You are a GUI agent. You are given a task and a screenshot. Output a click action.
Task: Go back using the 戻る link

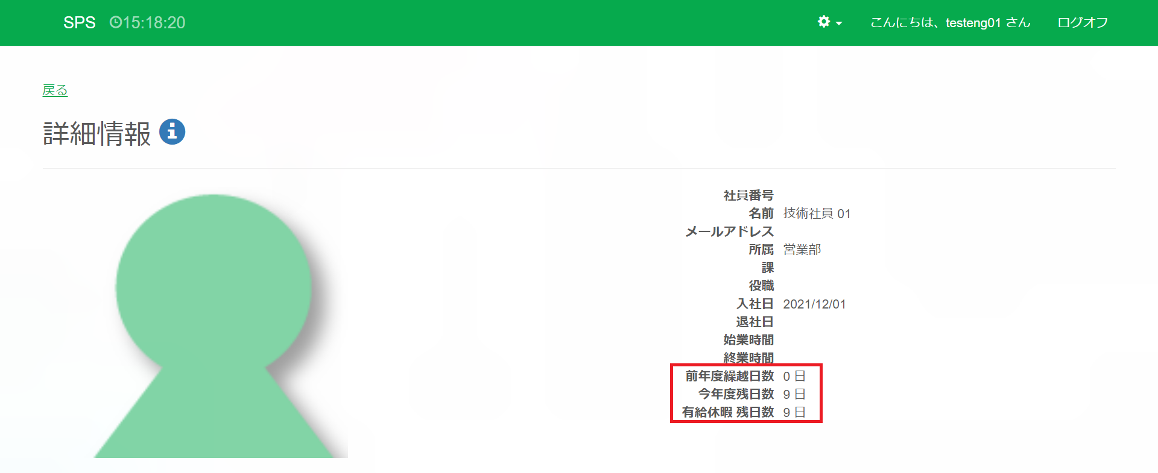coord(55,90)
